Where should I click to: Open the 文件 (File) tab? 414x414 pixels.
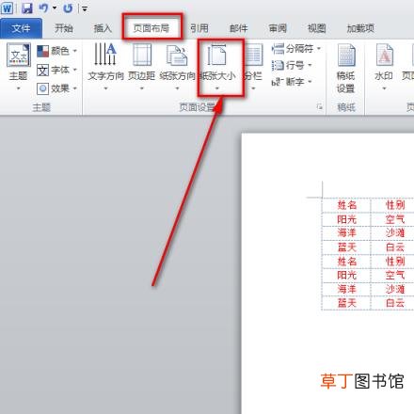pyautogui.click(x=21, y=28)
